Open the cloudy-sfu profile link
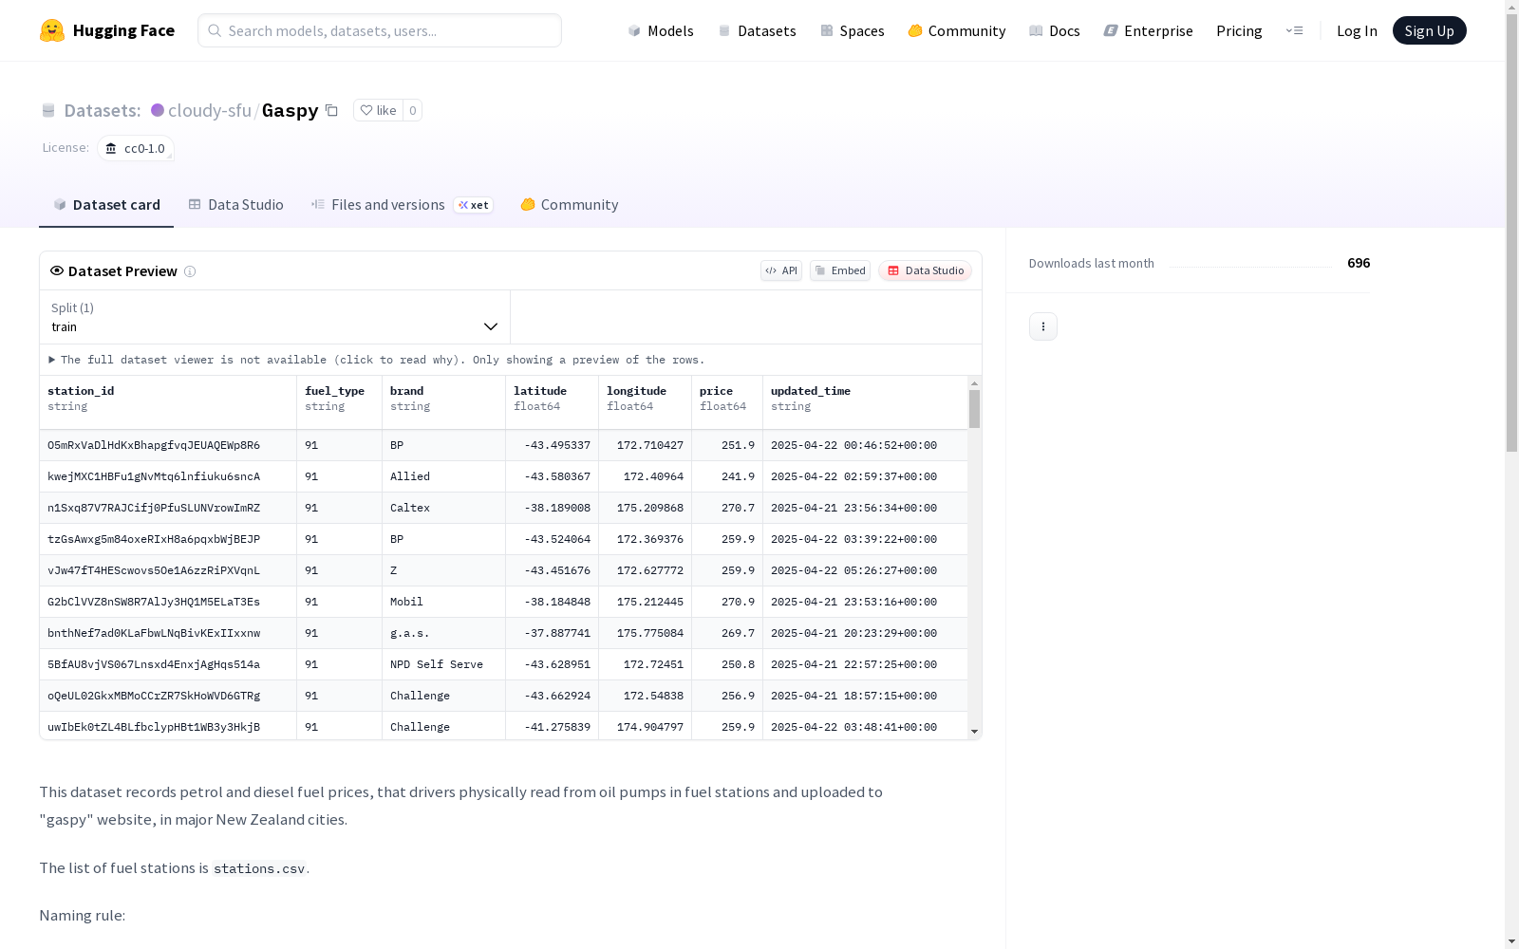Viewport: 1519px width, 949px height. pos(210,110)
